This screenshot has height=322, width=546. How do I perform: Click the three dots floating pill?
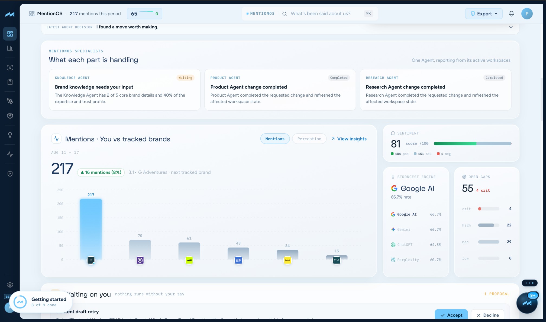(x=529, y=283)
